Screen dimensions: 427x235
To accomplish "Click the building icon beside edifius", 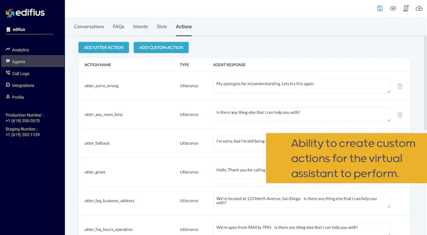I will point(8,29).
